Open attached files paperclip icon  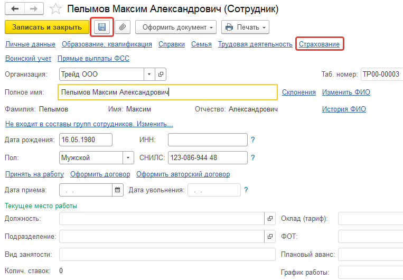(122, 26)
